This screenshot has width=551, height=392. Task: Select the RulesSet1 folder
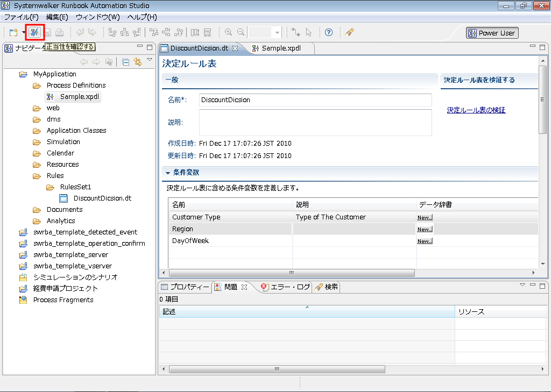click(x=75, y=187)
